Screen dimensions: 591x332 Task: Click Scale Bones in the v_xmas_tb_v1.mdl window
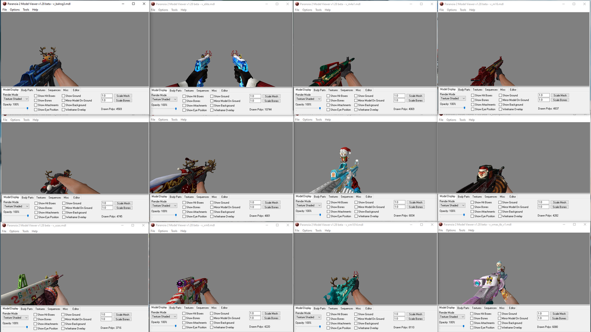(559, 319)
